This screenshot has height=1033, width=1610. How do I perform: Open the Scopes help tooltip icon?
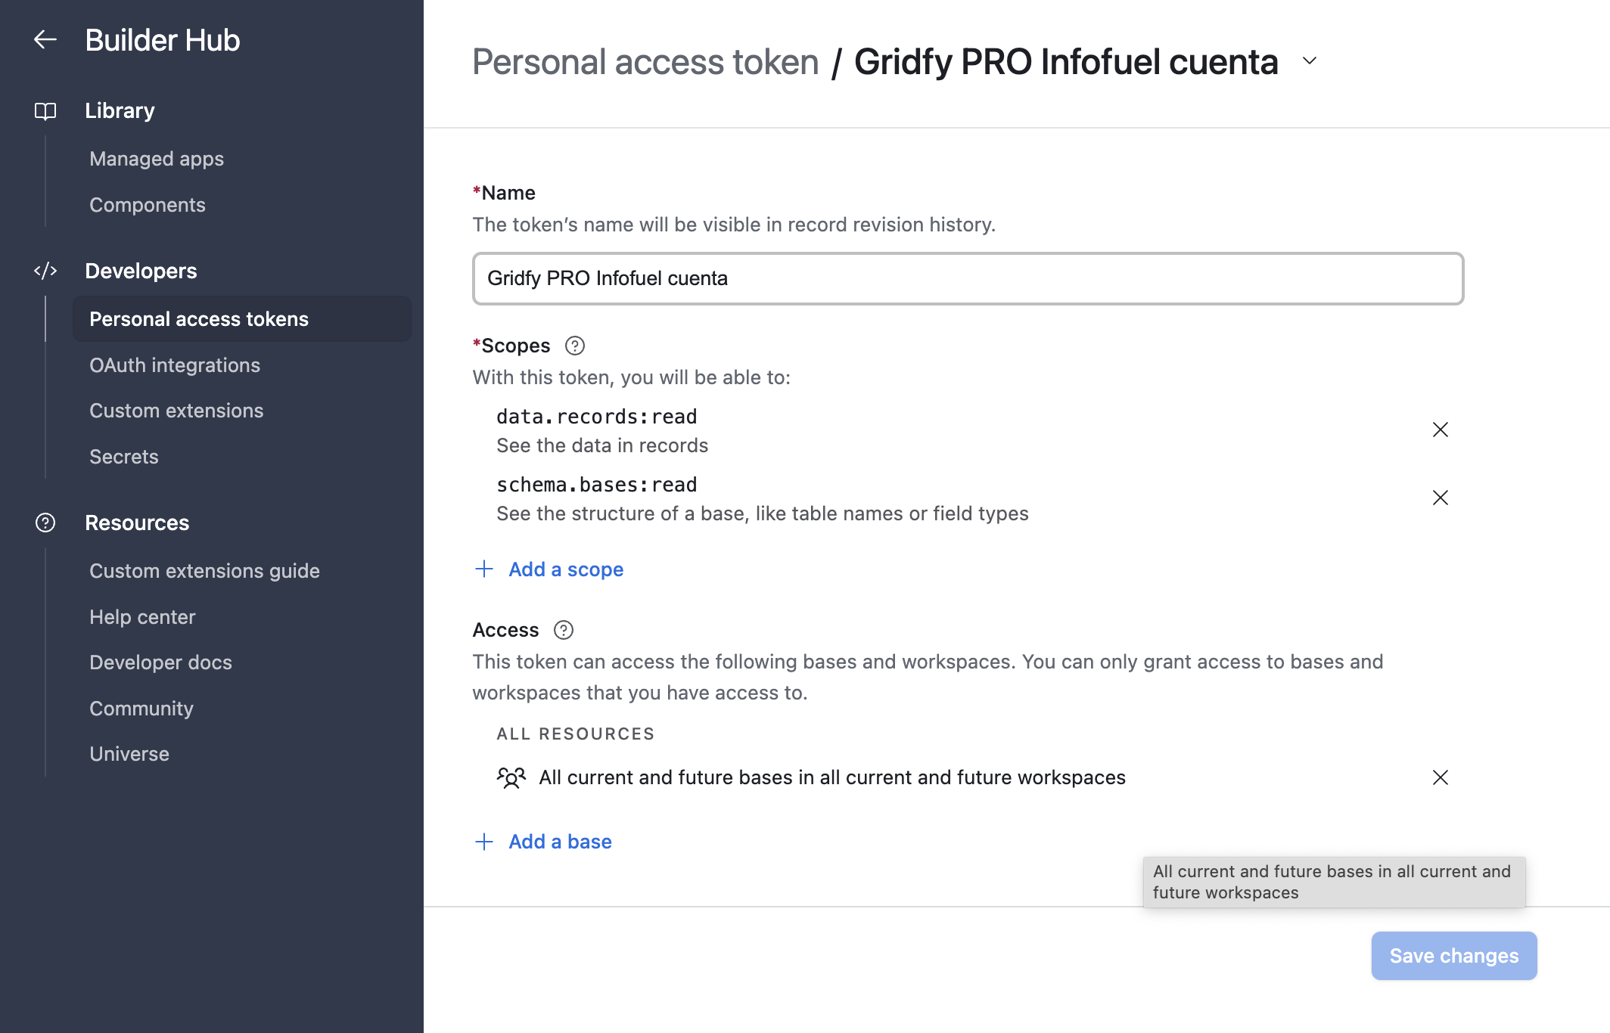click(x=575, y=346)
